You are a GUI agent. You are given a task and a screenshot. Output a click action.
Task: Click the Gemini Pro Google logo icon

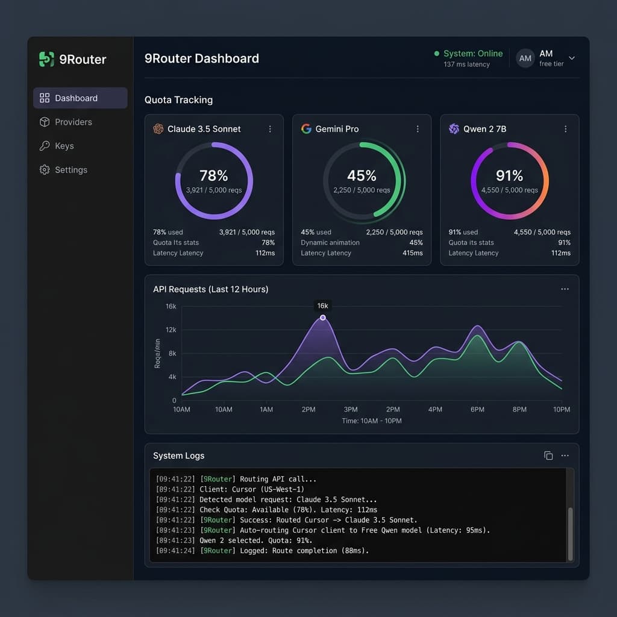pyautogui.click(x=306, y=129)
